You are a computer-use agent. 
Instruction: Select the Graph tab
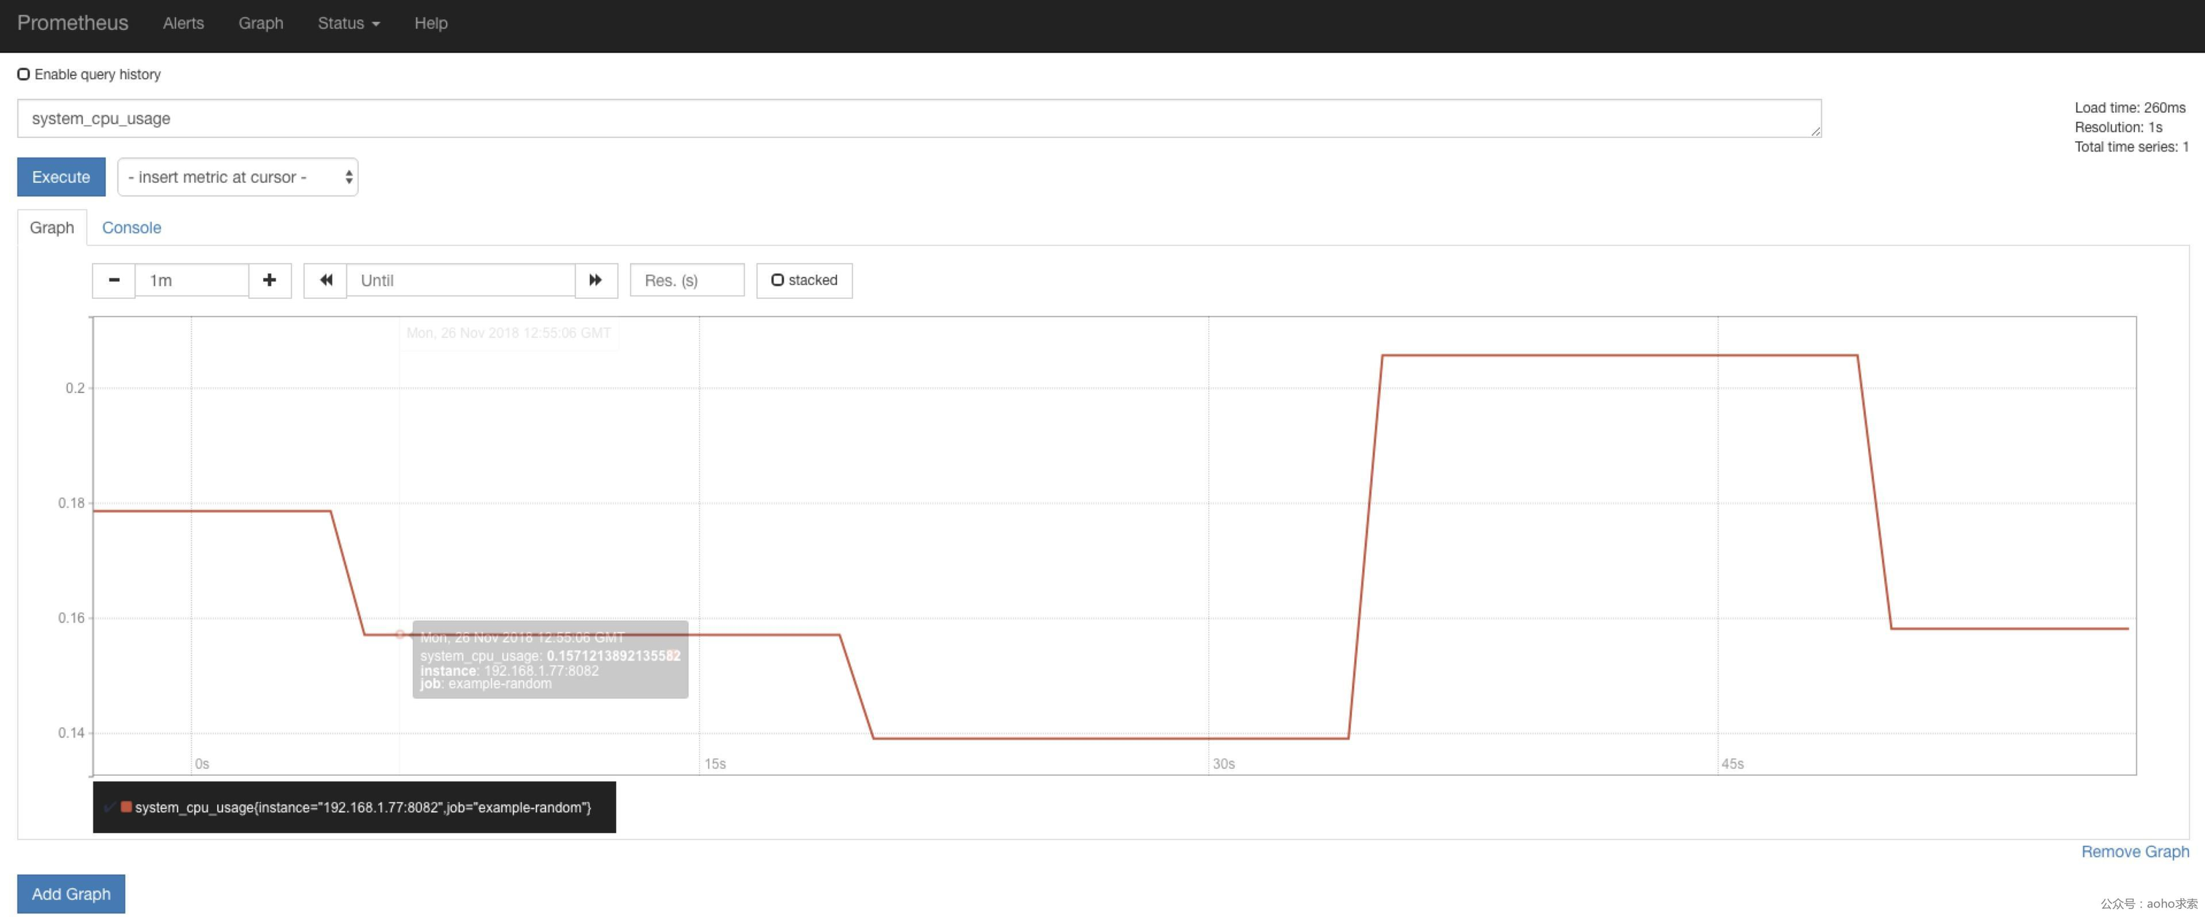[52, 227]
